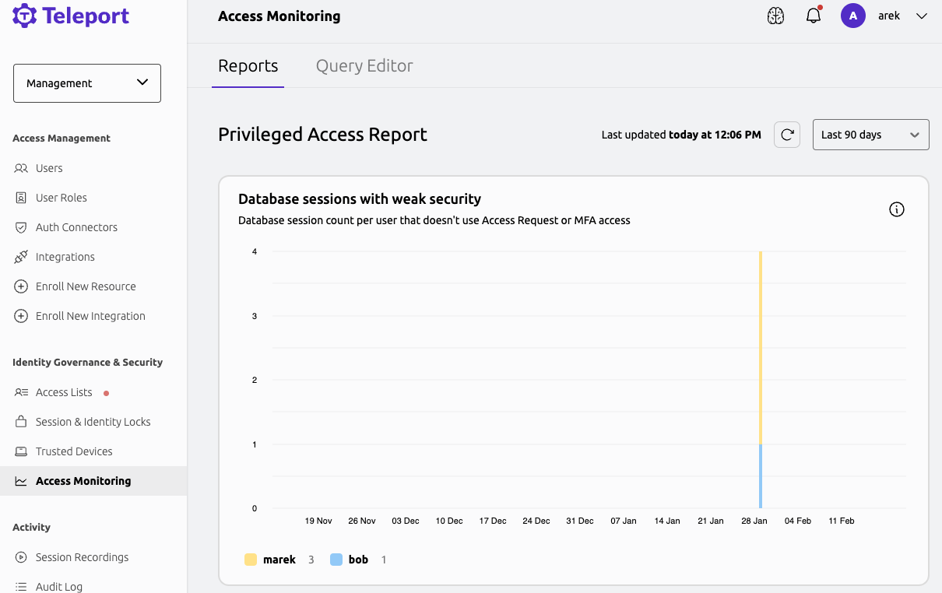Check notifications via the bell icon
Image resolution: width=942 pixels, height=593 pixels.
coord(814,15)
